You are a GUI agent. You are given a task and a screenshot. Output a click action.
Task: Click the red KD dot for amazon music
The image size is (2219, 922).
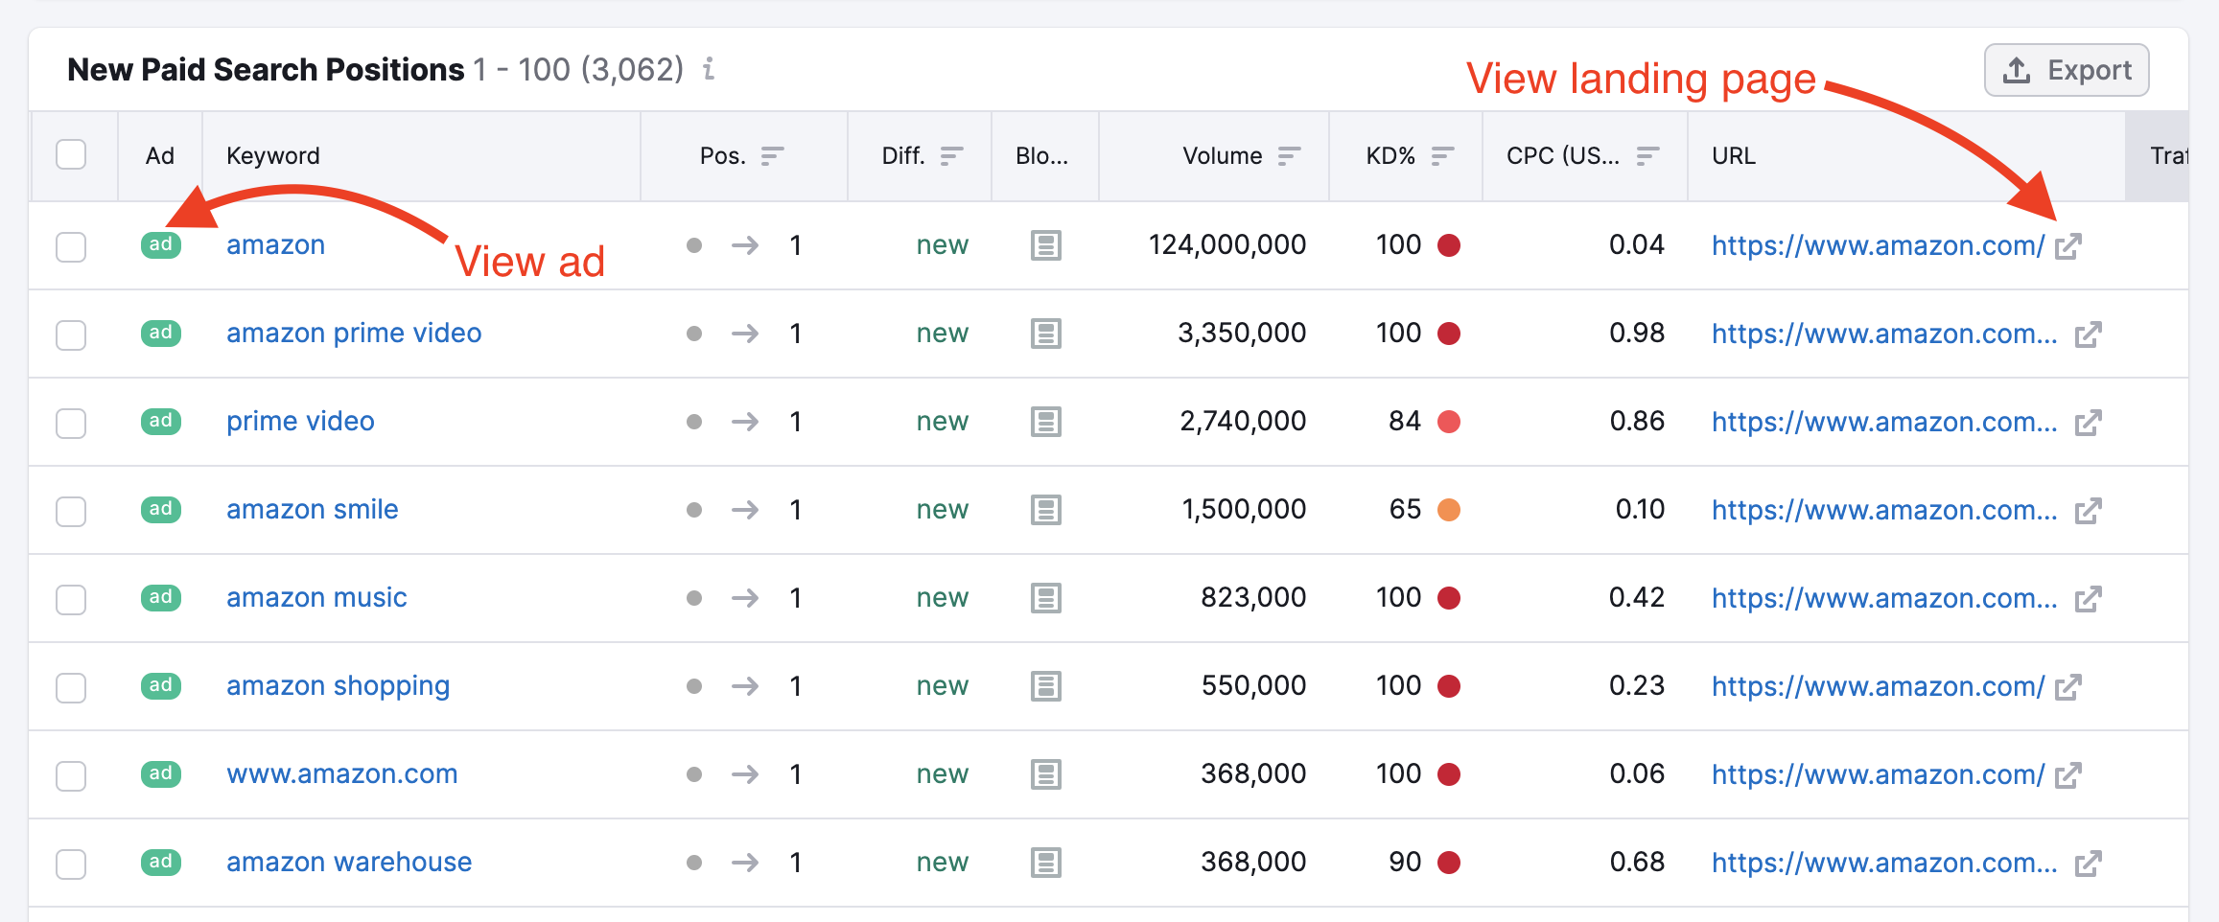[x=1449, y=598]
